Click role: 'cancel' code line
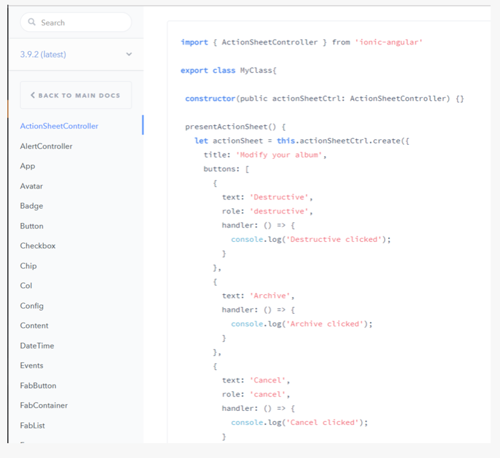500x458 pixels. pyautogui.click(x=256, y=394)
